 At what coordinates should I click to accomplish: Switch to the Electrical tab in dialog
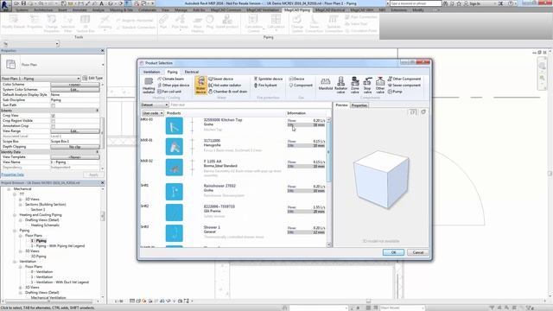pos(192,72)
